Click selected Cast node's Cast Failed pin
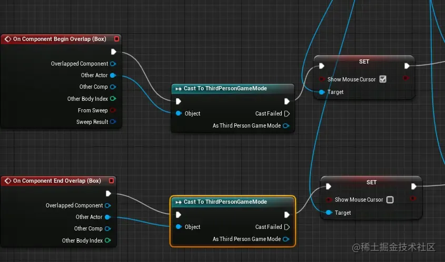This screenshot has width=445, height=262. 287,227
